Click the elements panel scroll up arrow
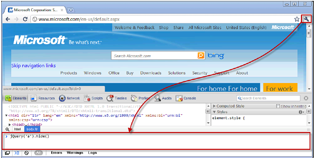Image resolution: width=315 pixels, height=159 pixels. [x=208, y=106]
